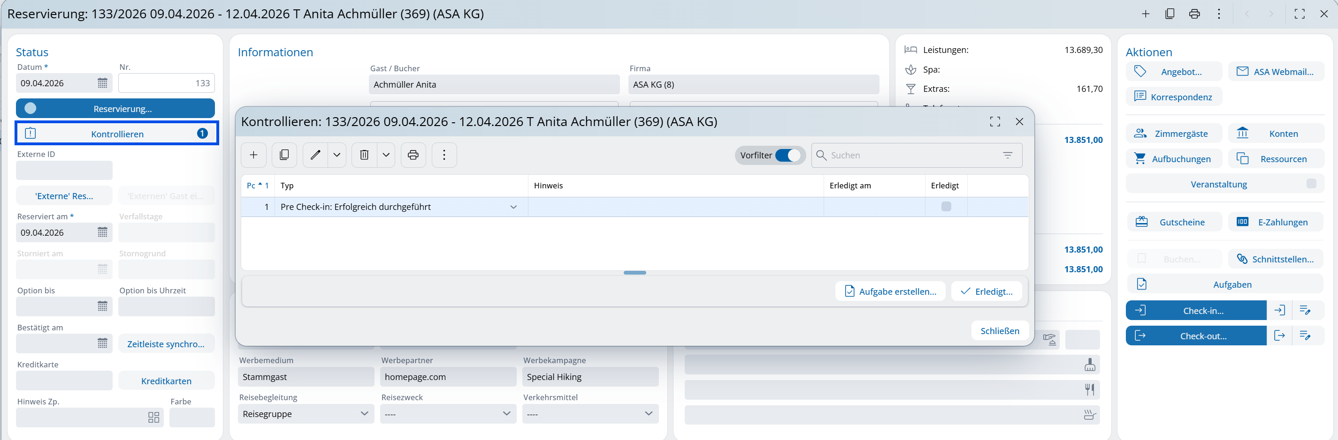Image resolution: width=1338 pixels, height=440 pixels.
Task: Click the trash delete icon in dialog toolbar
Action: (364, 155)
